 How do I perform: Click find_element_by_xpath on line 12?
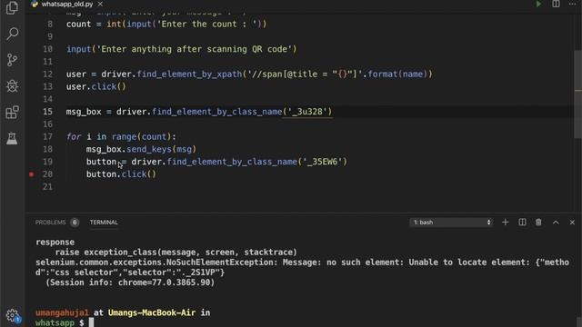coord(189,74)
